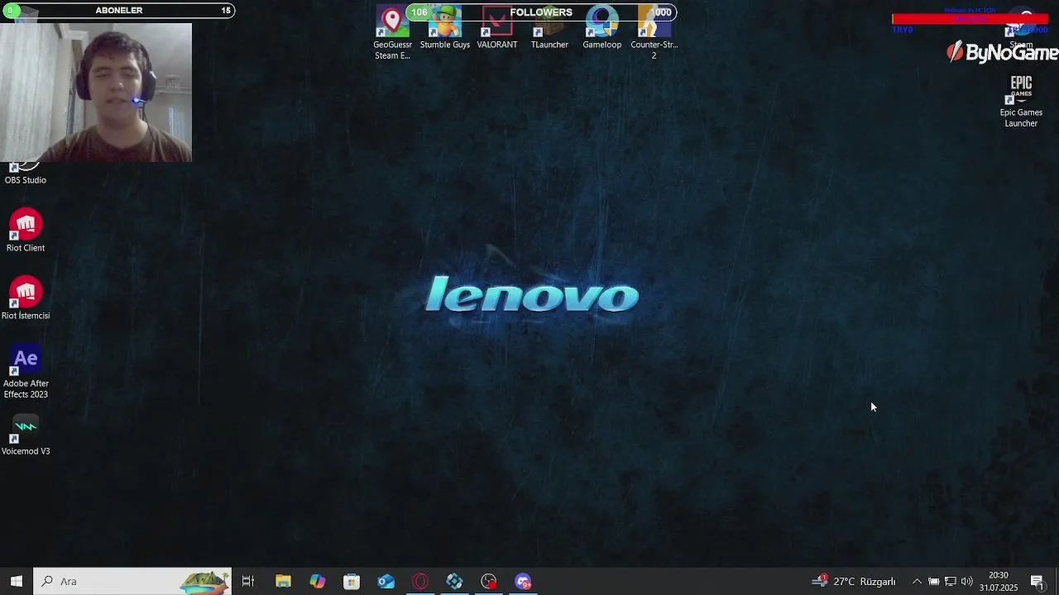Open File Explorer from the taskbar
This screenshot has height=595, width=1059.
pos(283,581)
